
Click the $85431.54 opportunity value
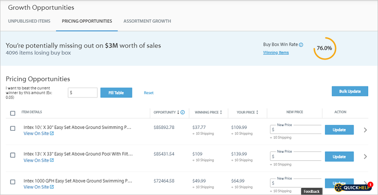point(164,154)
